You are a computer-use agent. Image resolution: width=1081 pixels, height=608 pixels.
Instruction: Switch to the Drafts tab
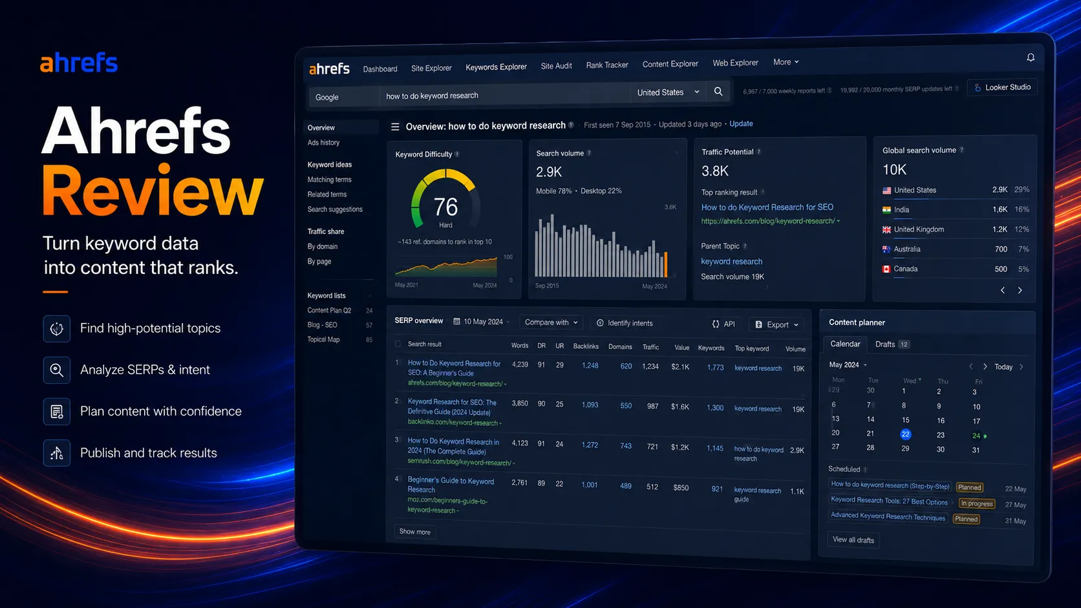(892, 344)
